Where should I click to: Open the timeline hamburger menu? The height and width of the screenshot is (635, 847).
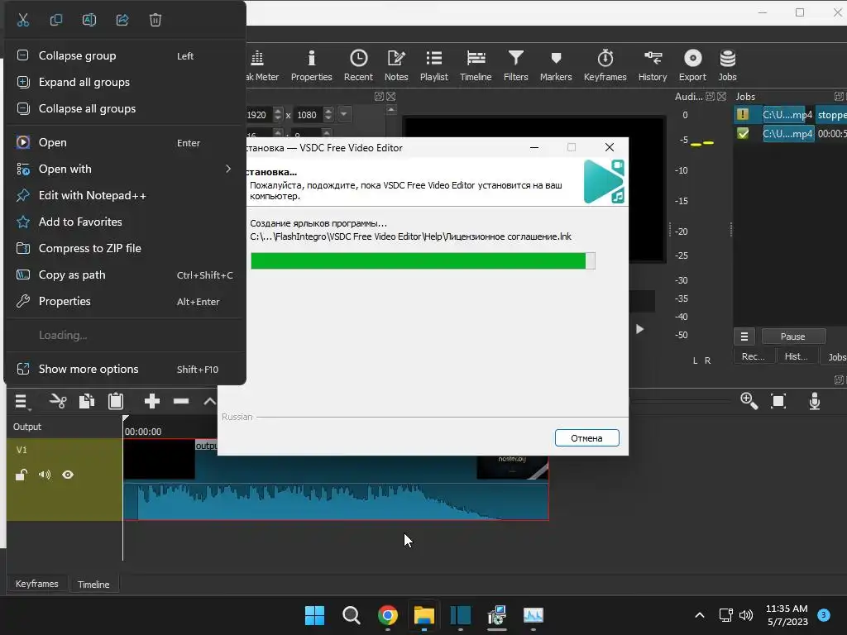pos(22,401)
